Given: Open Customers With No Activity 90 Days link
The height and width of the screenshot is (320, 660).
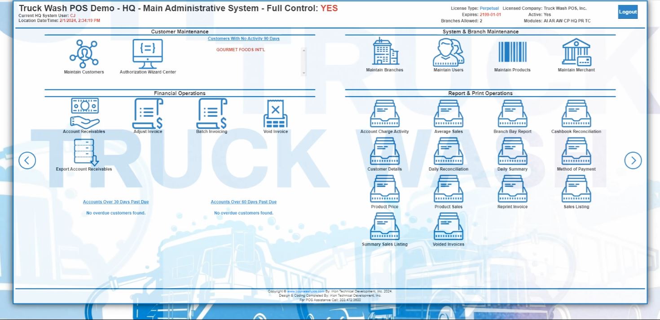Looking at the screenshot, I should click(243, 39).
